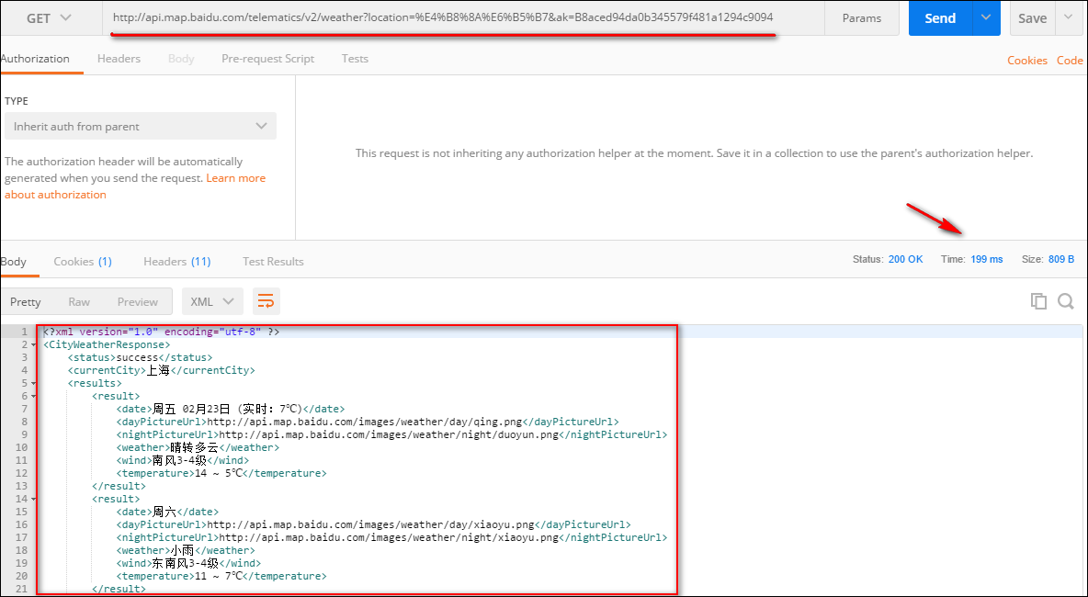Expand the Send button arrow options

click(986, 18)
